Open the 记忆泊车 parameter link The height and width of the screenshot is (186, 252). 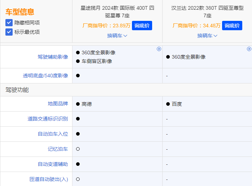tap(58, 149)
